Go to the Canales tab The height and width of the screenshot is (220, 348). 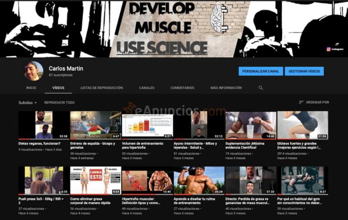[x=147, y=88]
